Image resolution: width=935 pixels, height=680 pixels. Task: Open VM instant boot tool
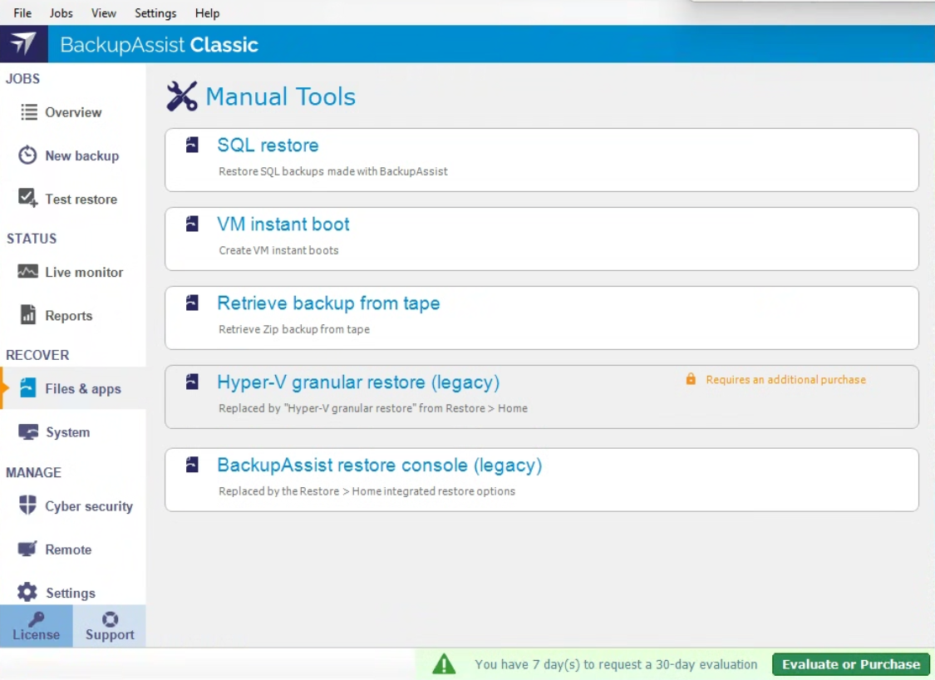click(x=283, y=224)
